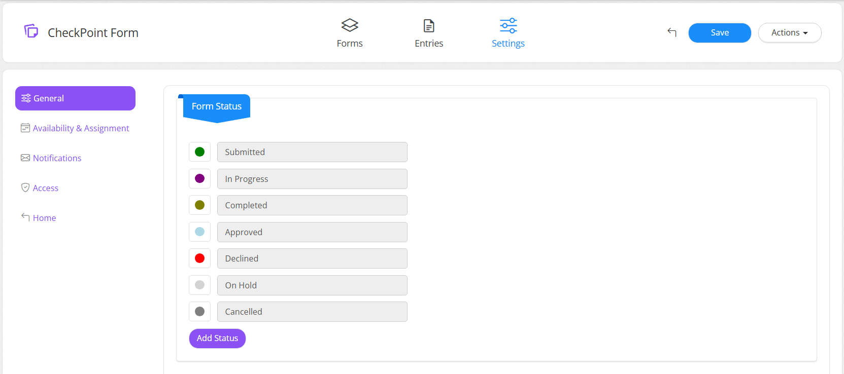The image size is (844, 374).
Task: Open purple color swatch for In Progress
Action: (199, 178)
